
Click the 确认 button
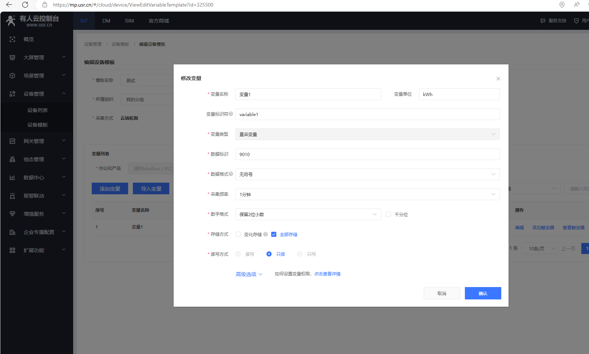pos(483,293)
